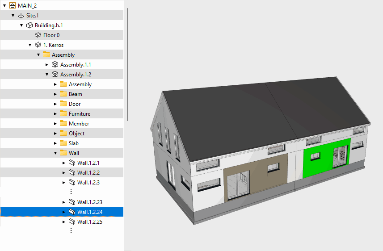This screenshot has height=251, width=383.
Task: Click the MAIN_2 house icon
Action: point(12,5)
